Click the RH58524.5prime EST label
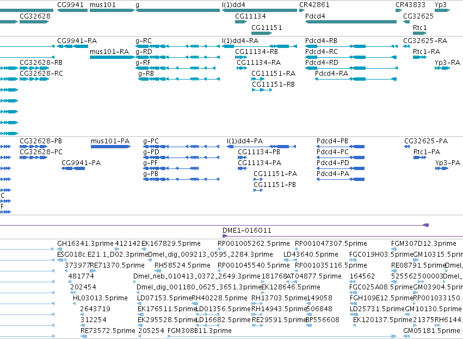Viewport: 463px width, 339px height. tap(182, 265)
